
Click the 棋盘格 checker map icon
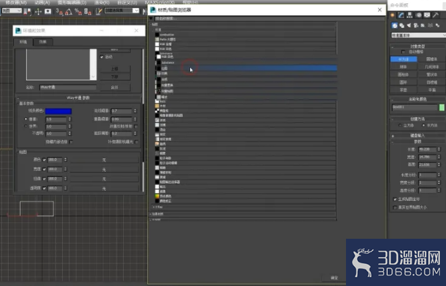click(157, 110)
